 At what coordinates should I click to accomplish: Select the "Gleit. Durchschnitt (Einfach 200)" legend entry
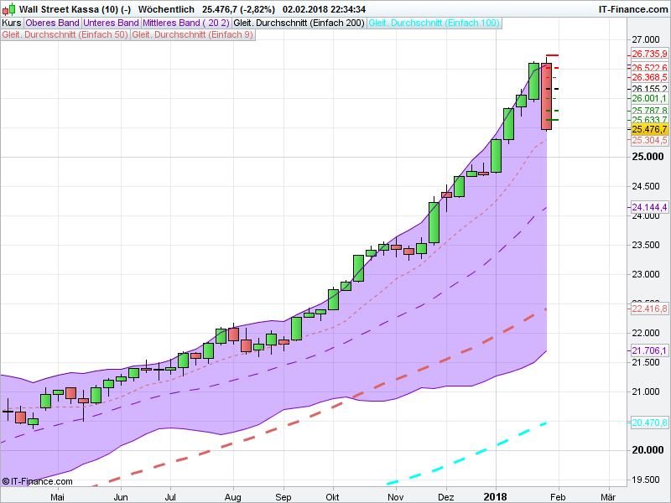[300, 23]
